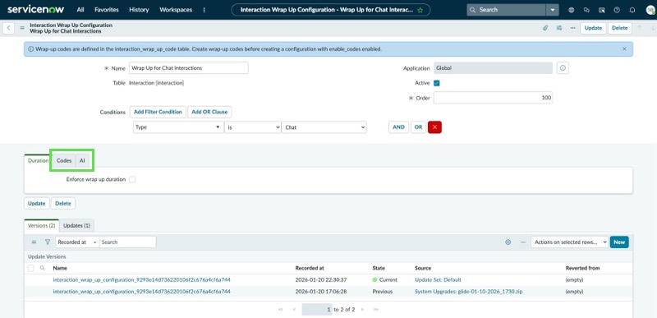Click Update button in the form header
Viewport: 657px width, 318px height.
tap(593, 28)
